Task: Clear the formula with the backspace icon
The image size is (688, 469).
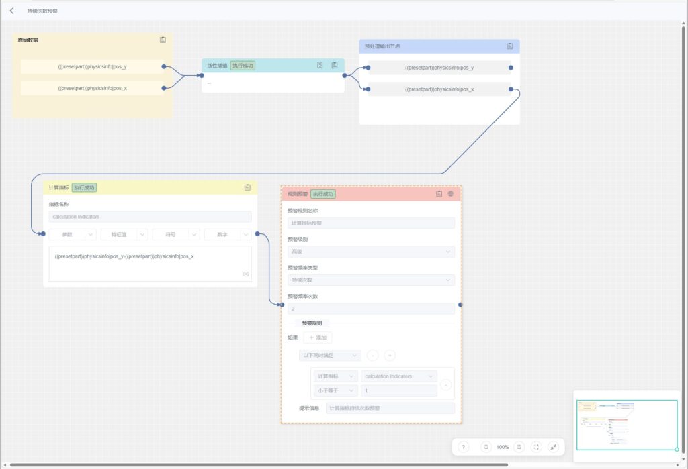Action: pyautogui.click(x=245, y=274)
